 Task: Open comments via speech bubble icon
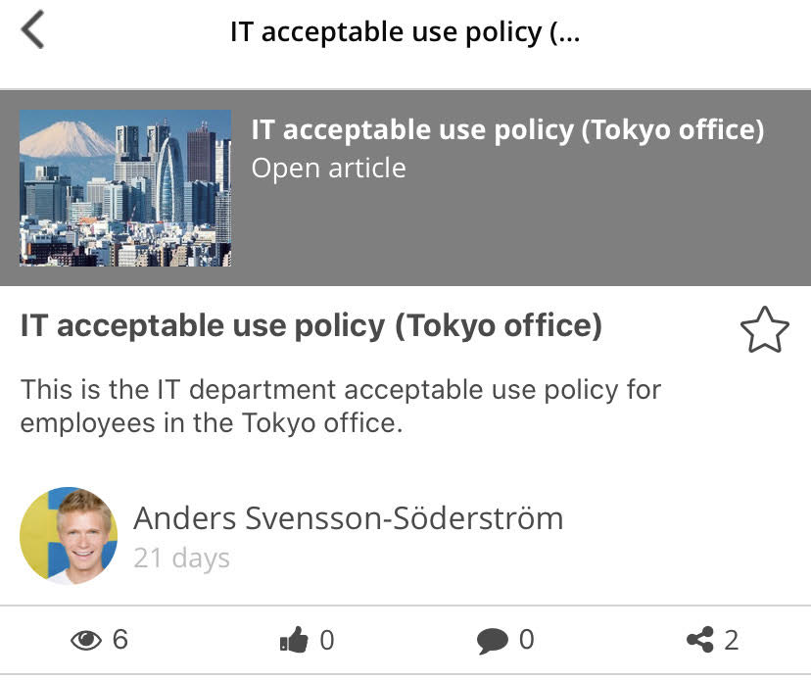[x=492, y=641]
